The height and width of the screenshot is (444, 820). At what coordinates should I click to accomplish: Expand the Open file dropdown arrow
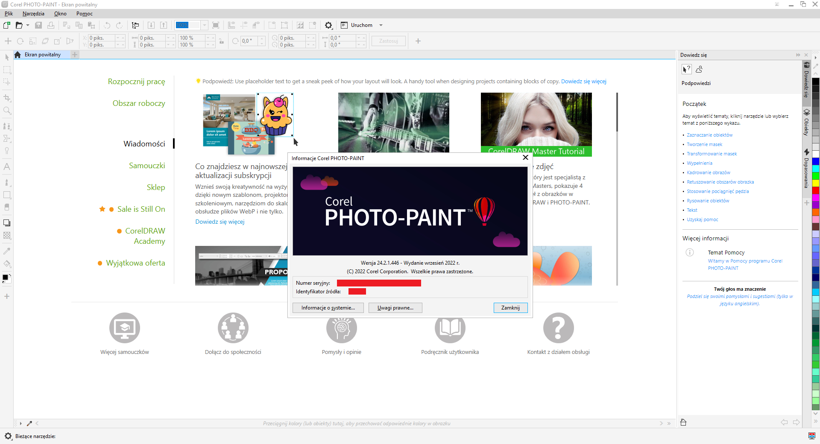pyautogui.click(x=28, y=25)
